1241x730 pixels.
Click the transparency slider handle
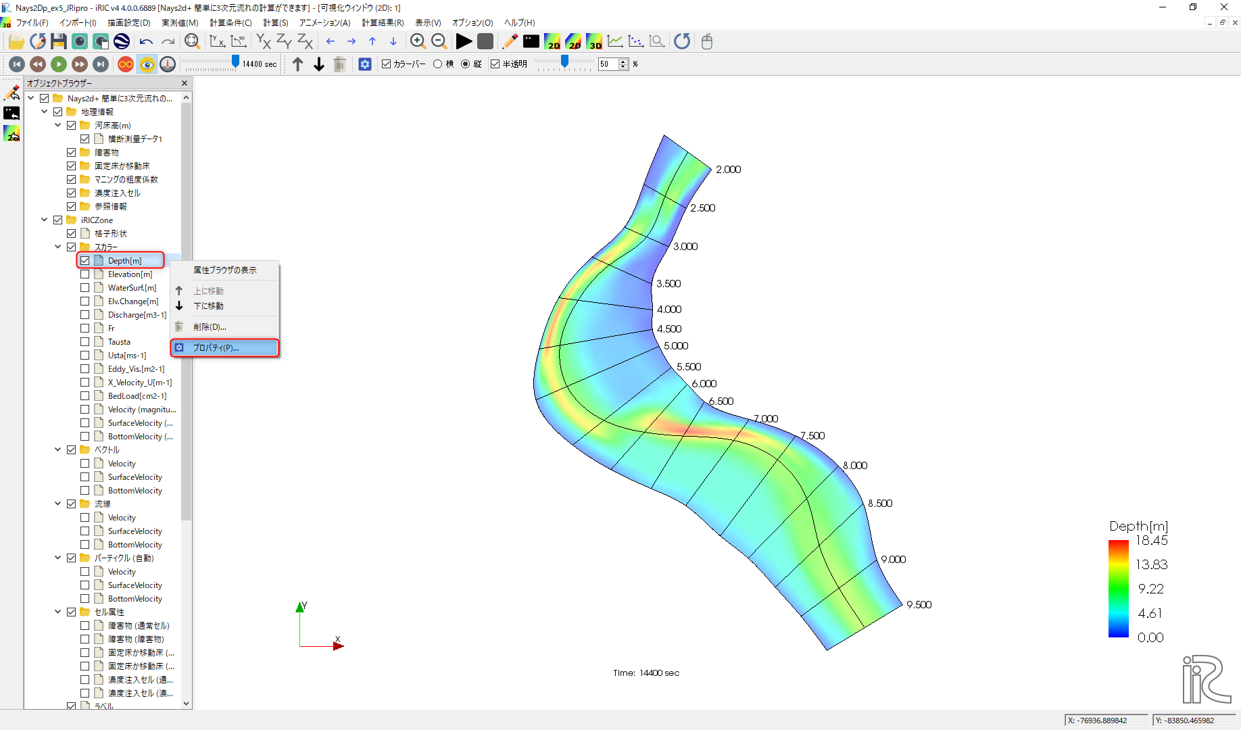(x=565, y=62)
